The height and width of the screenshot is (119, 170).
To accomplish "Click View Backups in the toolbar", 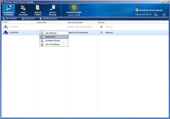I will (x=10, y=19).
